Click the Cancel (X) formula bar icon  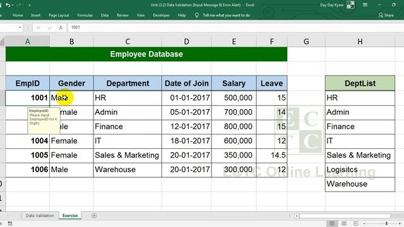(x=38, y=28)
